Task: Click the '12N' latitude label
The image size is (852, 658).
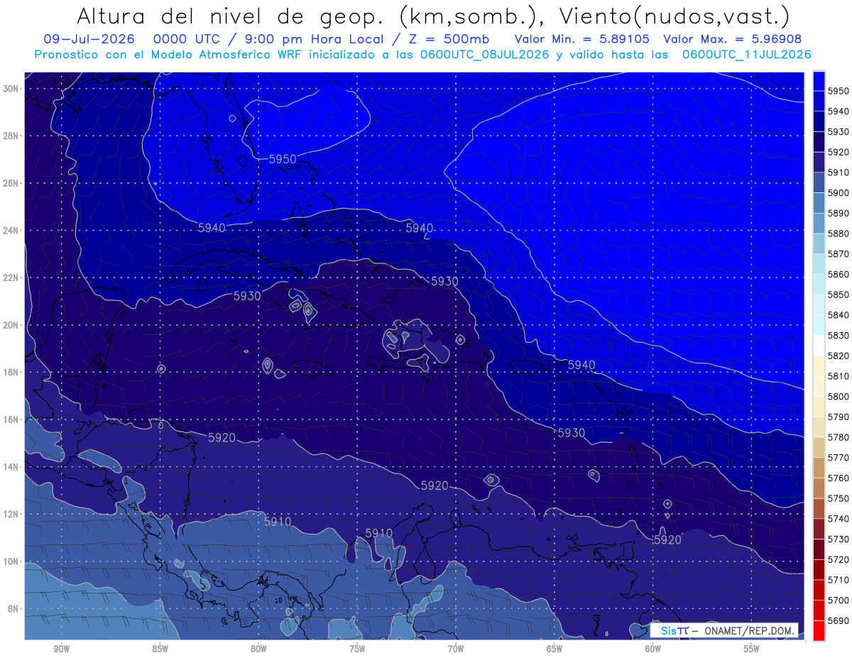Action: [11, 514]
